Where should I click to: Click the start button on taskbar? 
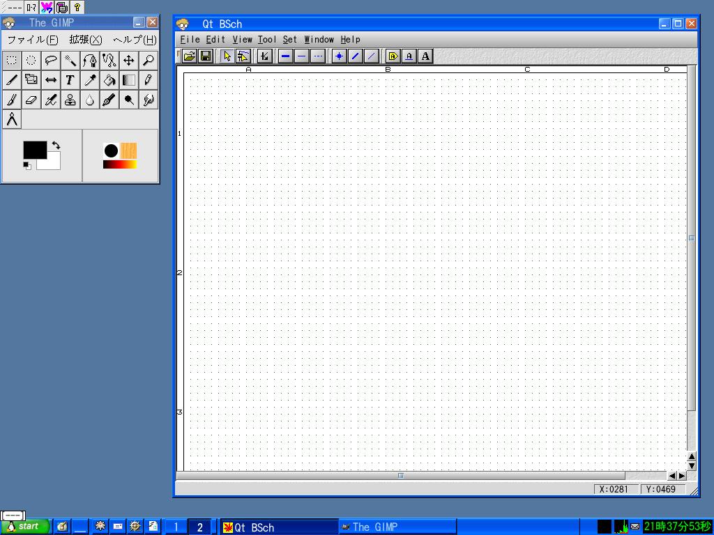pos(25,527)
